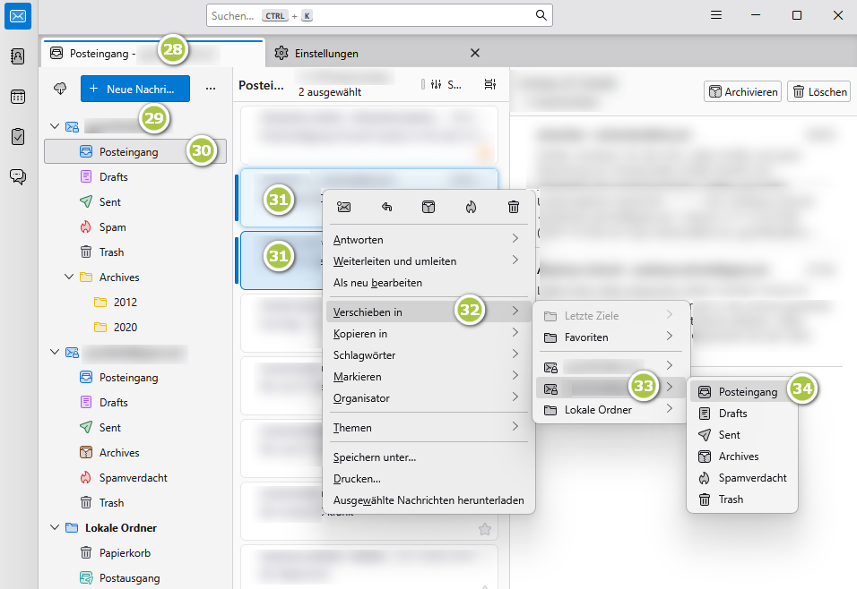The image size is (857, 589).
Task: Open the Chat panel icon
Action: click(18, 176)
